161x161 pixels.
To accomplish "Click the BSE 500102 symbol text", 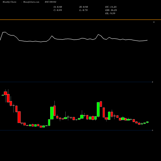I will (51, 2).
